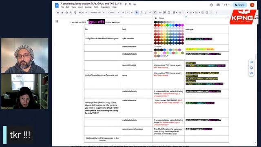This screenshot has width=261, height=147.
Task: Open the Extensions menu
Action: tap(105, 7)
